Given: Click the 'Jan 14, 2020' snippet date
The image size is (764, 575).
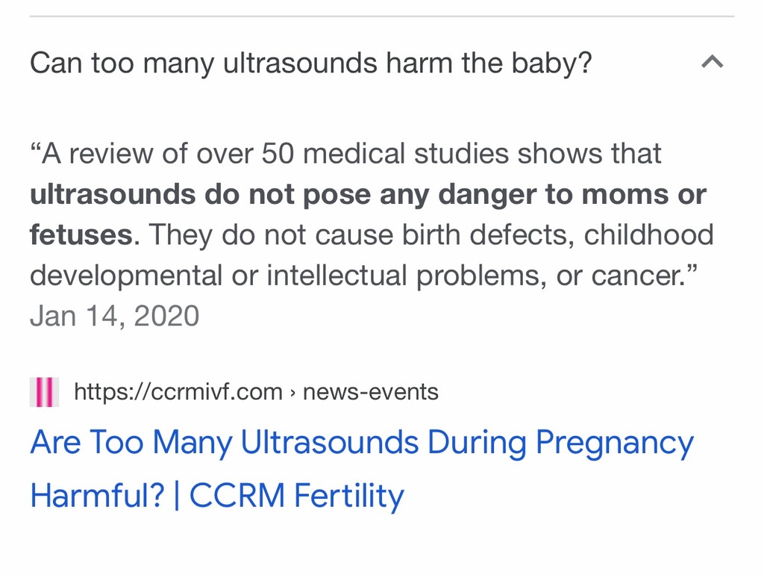Looking at the screenshot, I should [114, 316].
